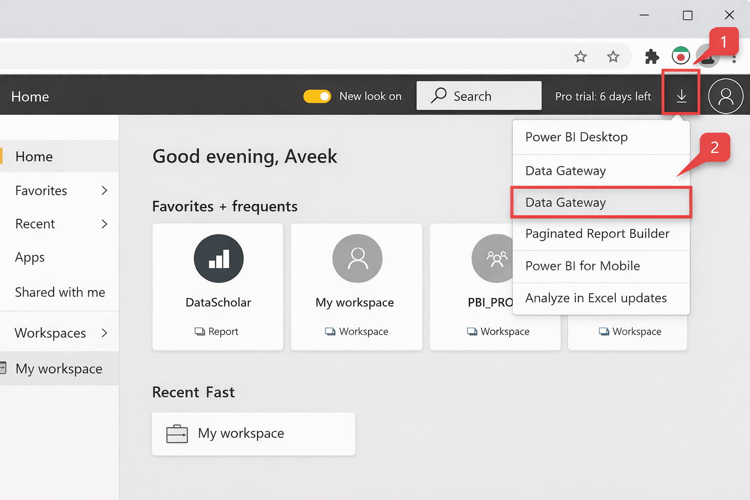The image size is (750, 500).
Task: Open the DataScholar report bar-chart icon
Action: coord(218,258)
